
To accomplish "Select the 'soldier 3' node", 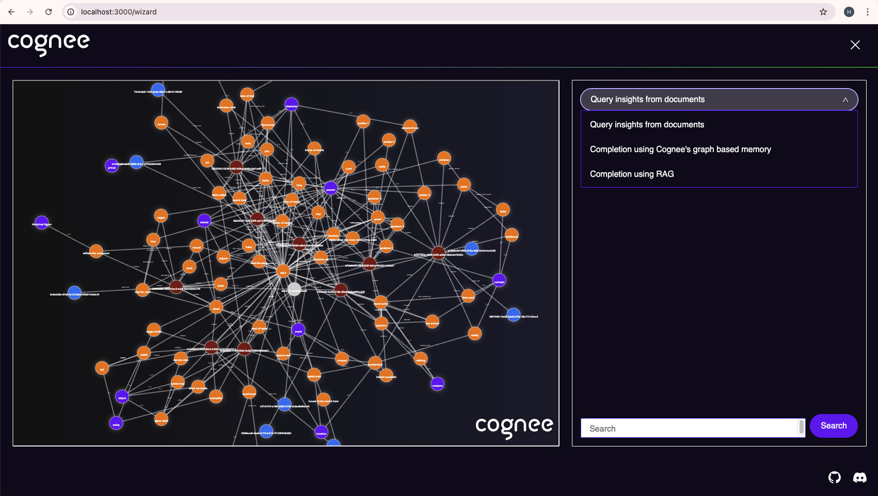I will 389,140.
